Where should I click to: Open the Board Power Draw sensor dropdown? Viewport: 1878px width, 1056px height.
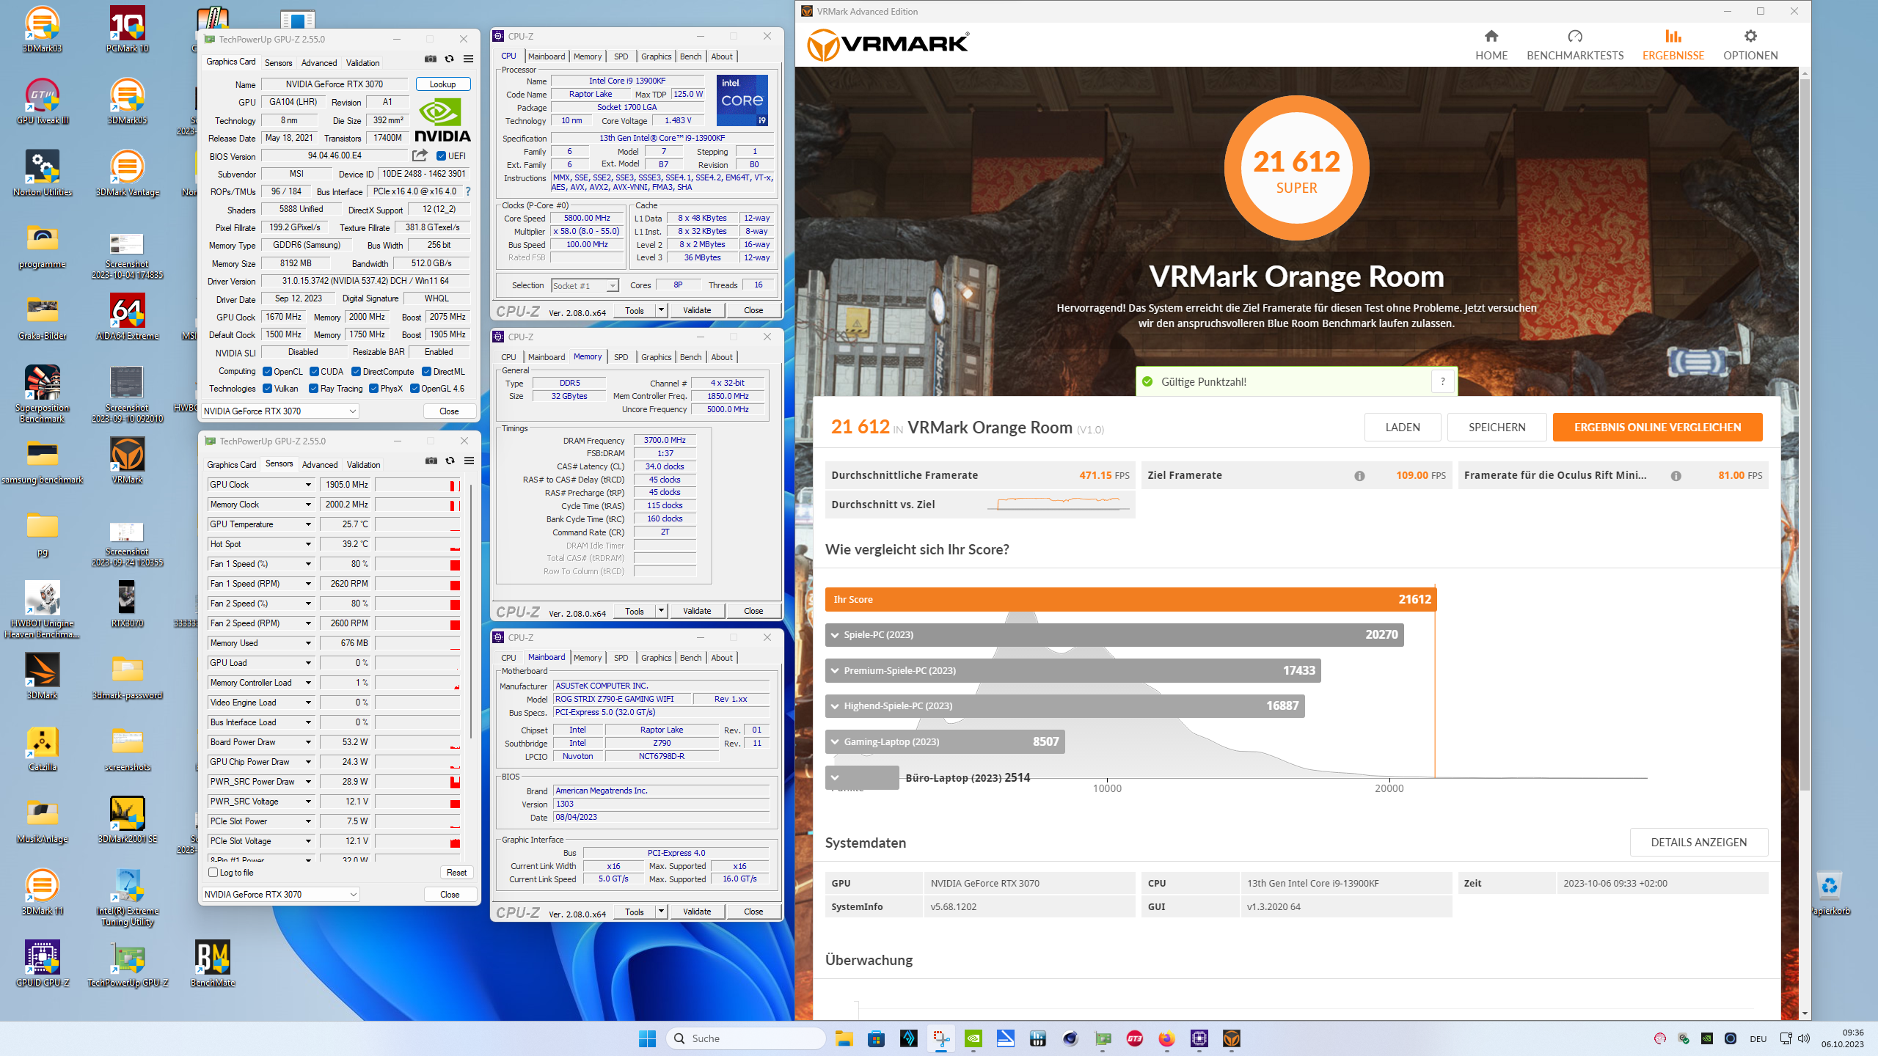coord(308,742)
